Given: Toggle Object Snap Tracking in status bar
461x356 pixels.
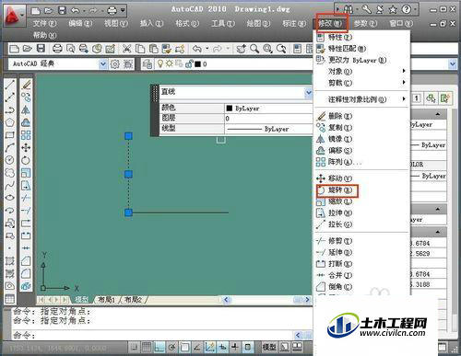Looking at the screenshot, I should (x=197, y=347).
